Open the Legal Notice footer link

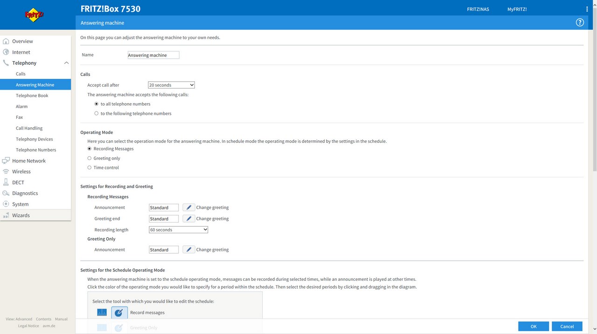pyautogui.click(x=28, y=326)
